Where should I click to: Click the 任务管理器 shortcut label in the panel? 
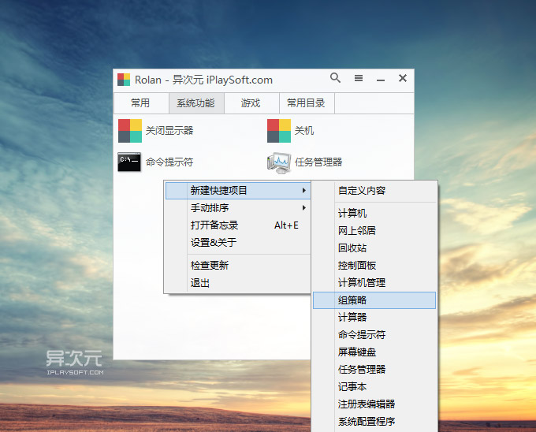(x=318, y=162)
